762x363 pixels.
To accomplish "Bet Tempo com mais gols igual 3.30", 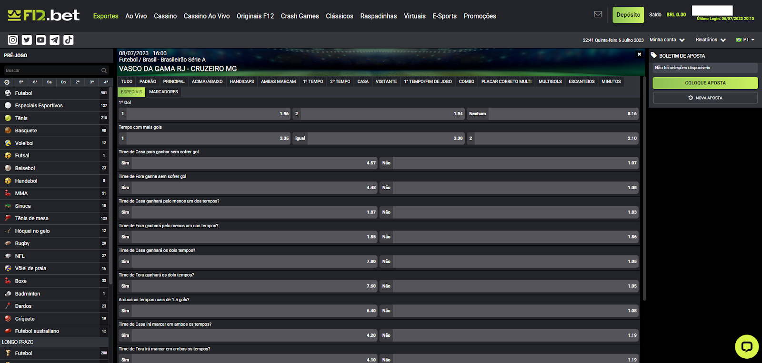I will click(x=379, y=138).
